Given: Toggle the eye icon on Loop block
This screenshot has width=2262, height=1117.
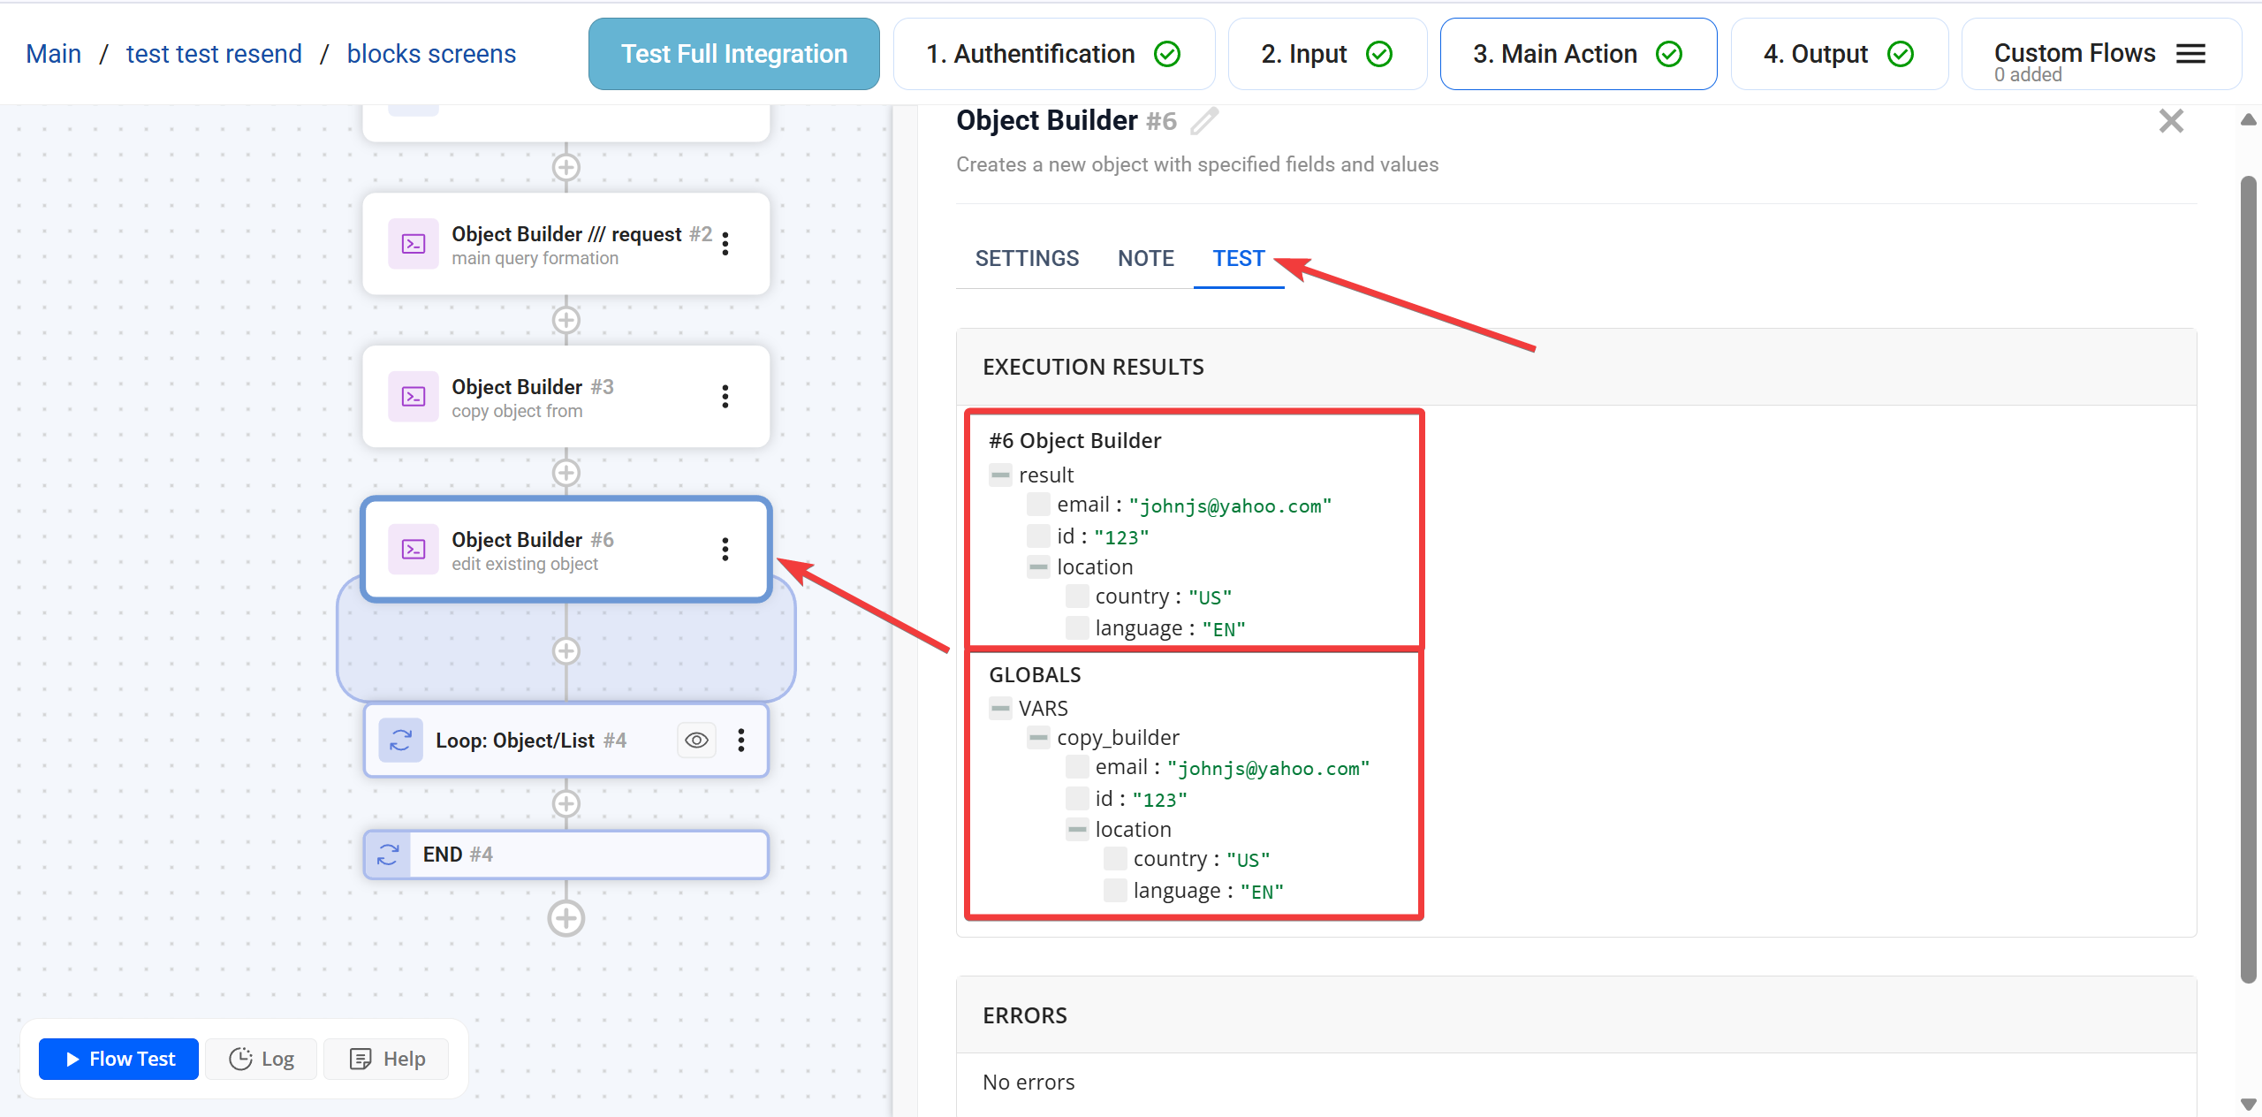Looking at the screenshot, I should [696, 741].
